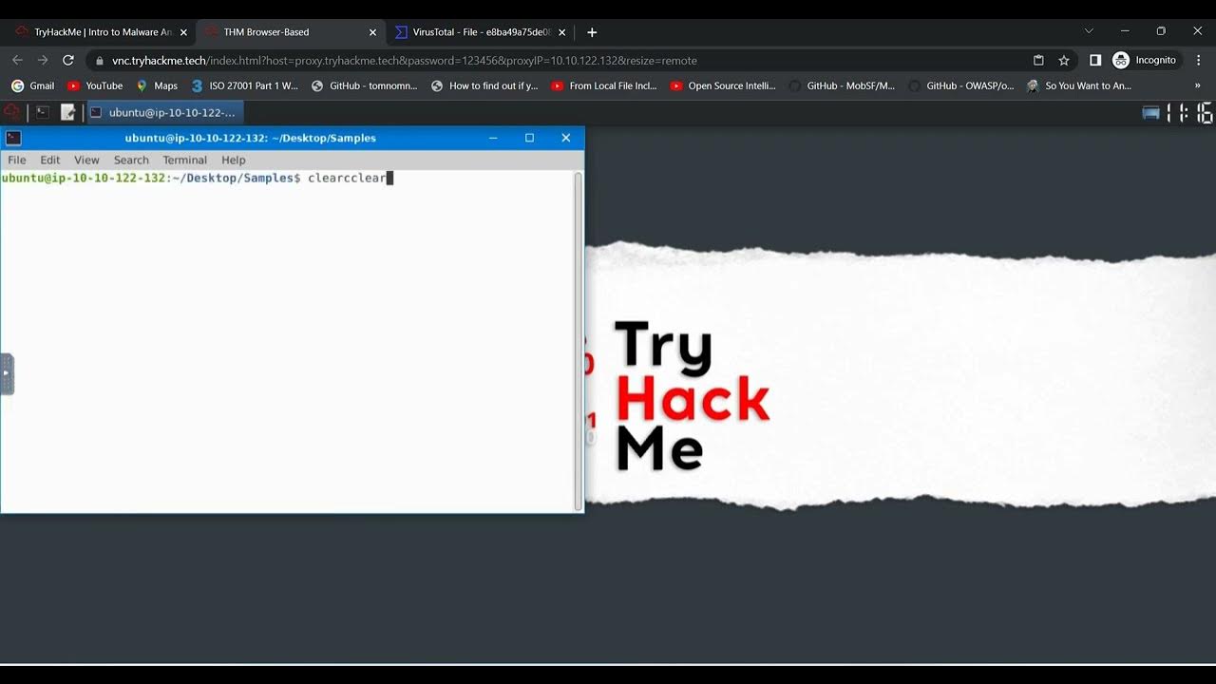This screenshot has height=684, width=1216.
Task: Open the terminal Terminal menu
Action: [184, 160]
